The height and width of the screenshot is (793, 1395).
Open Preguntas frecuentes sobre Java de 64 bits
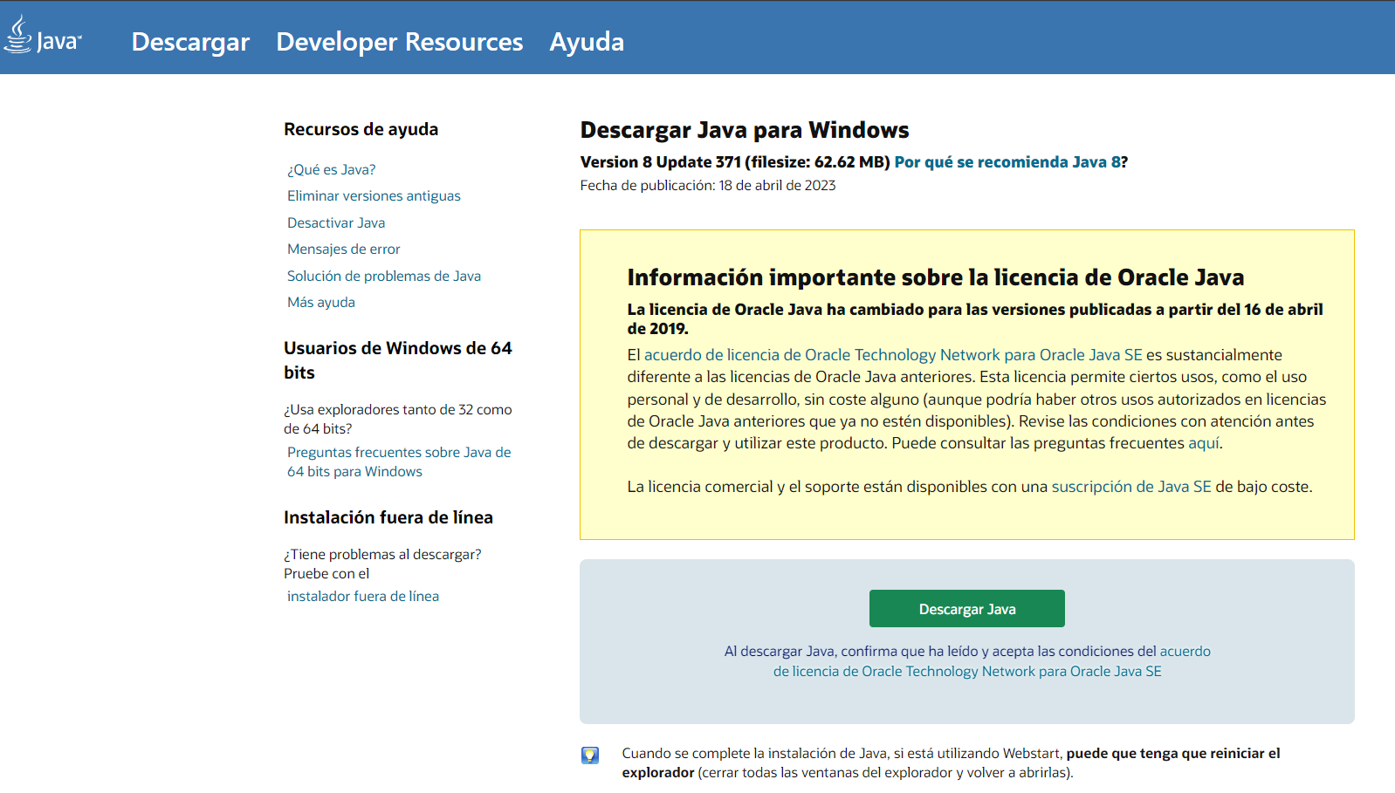399,461
